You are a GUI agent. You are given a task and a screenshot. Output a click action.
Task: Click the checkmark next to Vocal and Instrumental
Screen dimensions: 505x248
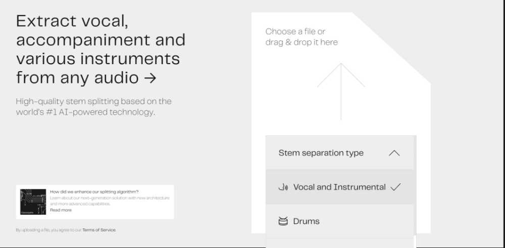click(x=395, y=187)
